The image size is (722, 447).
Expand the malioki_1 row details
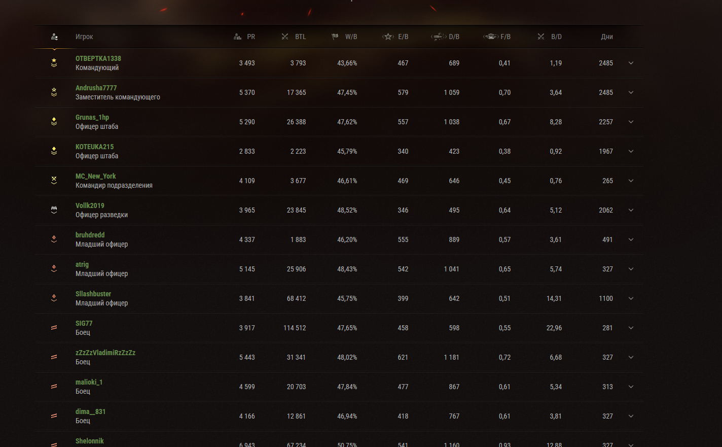tap(631, 387)
